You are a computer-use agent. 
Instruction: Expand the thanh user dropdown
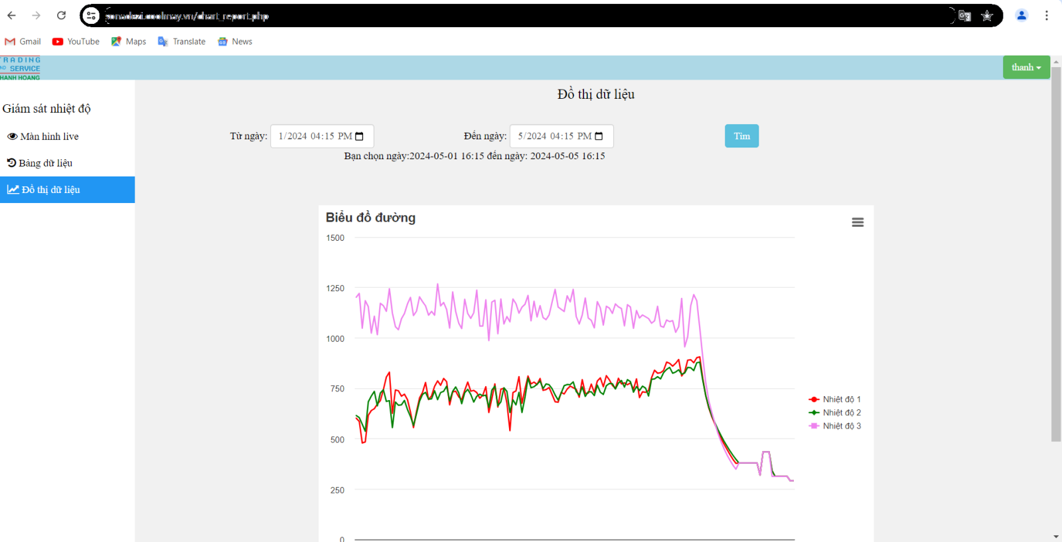point(1025,67)
